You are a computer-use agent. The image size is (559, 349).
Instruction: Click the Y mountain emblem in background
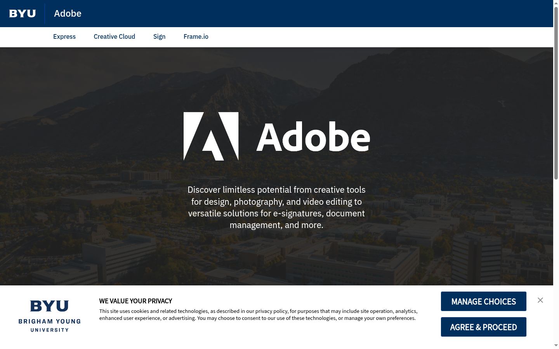click(x=502, y=104)
